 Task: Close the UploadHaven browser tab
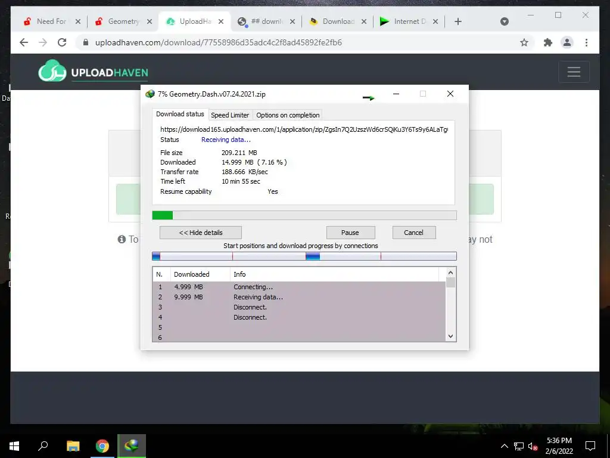point(221,22)
